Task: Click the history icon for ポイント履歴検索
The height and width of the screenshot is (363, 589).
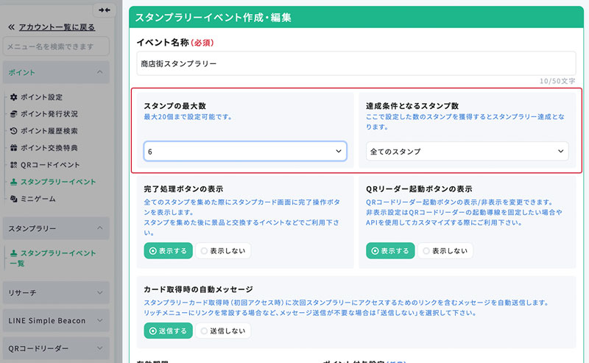Action: 13,131
